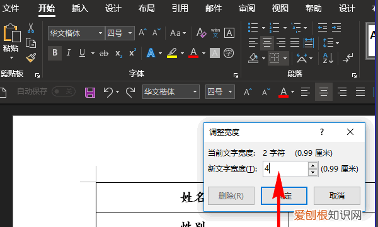Decrease paragraph indent

(323, 28)
